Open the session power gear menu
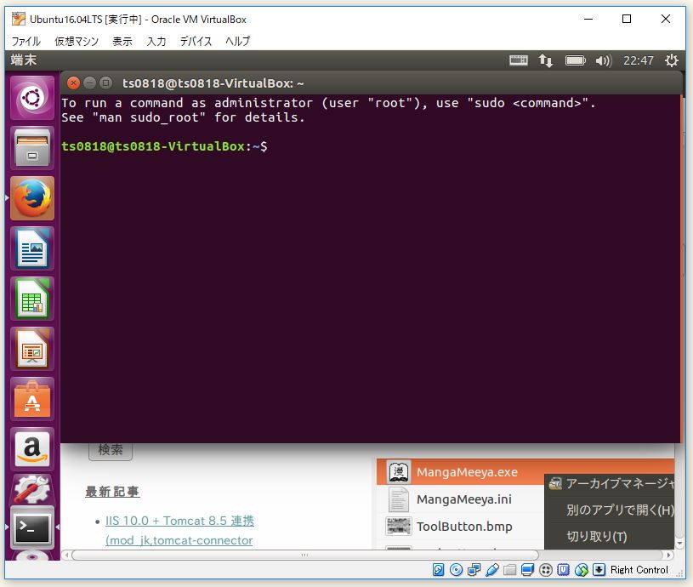 672,60
